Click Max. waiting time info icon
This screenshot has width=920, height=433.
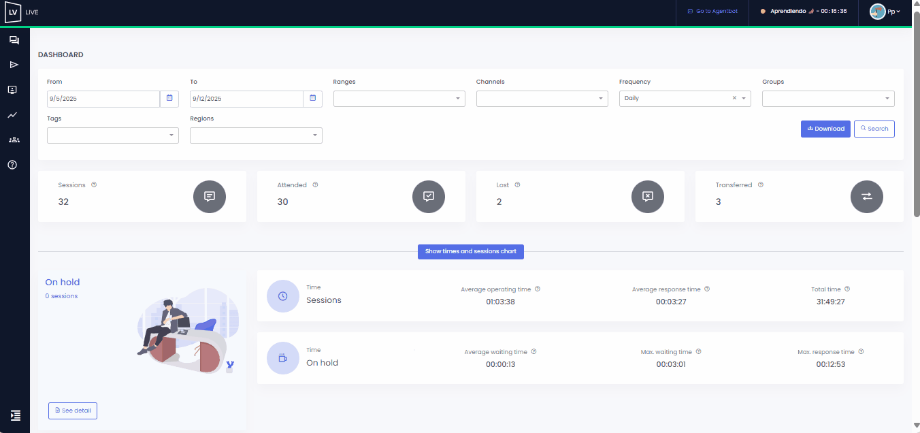(698, 351)
